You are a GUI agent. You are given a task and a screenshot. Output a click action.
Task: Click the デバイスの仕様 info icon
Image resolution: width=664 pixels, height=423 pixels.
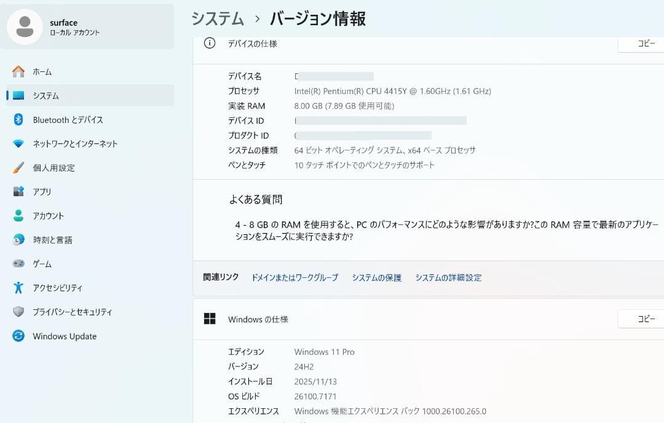210,44
